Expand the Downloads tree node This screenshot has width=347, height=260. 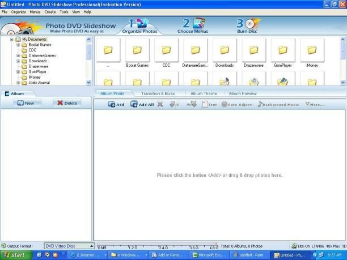click(x=18, y=61)
